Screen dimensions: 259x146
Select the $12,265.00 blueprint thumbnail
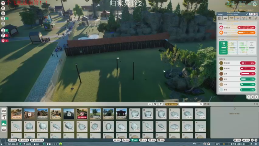point(42,114)
